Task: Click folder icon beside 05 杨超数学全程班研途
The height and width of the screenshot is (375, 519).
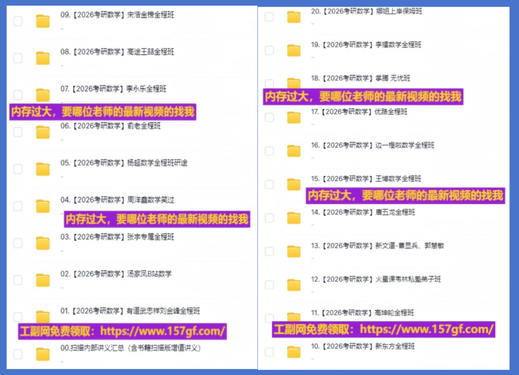Action: [x=43, y=169]
